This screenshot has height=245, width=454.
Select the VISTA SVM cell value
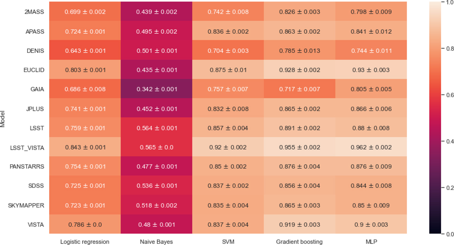[228, 225]
